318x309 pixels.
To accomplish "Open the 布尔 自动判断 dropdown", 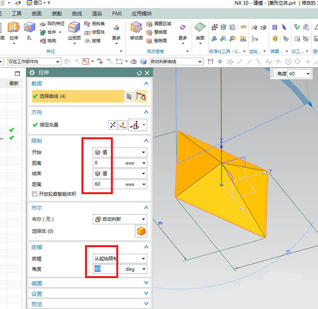I will click(120, 219).
